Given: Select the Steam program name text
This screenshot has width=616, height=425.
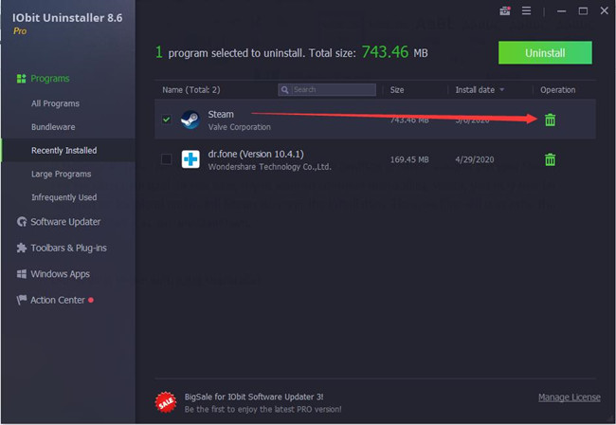Looking at the screenshot, I should [x=221, y=115].
